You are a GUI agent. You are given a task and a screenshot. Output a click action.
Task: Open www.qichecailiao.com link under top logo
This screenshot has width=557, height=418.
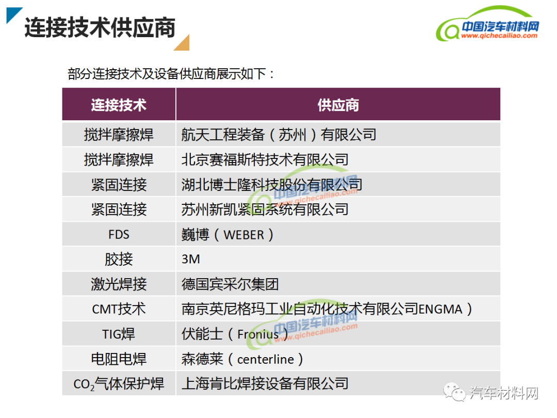click(x=499, y=36)
